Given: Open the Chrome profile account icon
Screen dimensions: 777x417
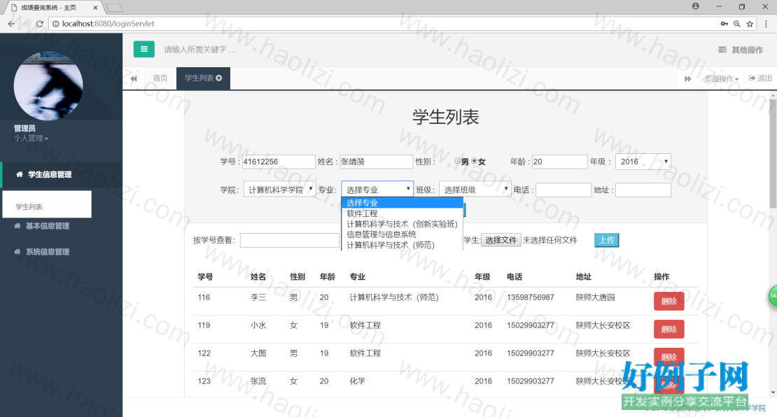Looking at the screenshot, I should click(x=696, y=6).
